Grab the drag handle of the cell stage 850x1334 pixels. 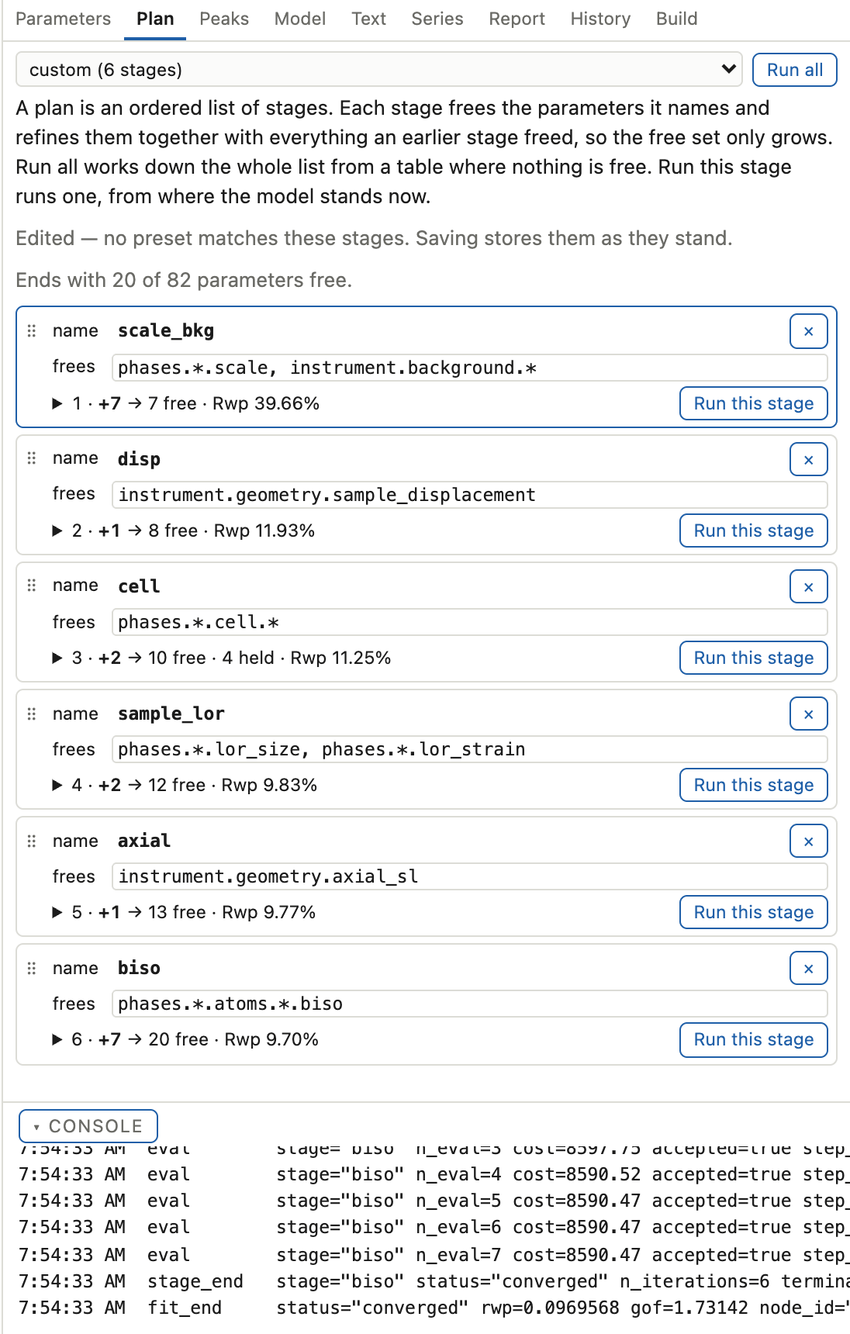[32, 586]
